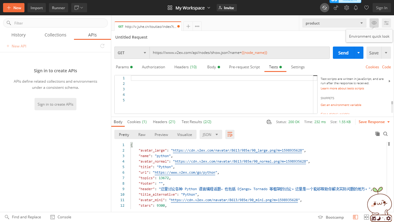Select the APIs sidebar tab

click(x=92, y=35)
